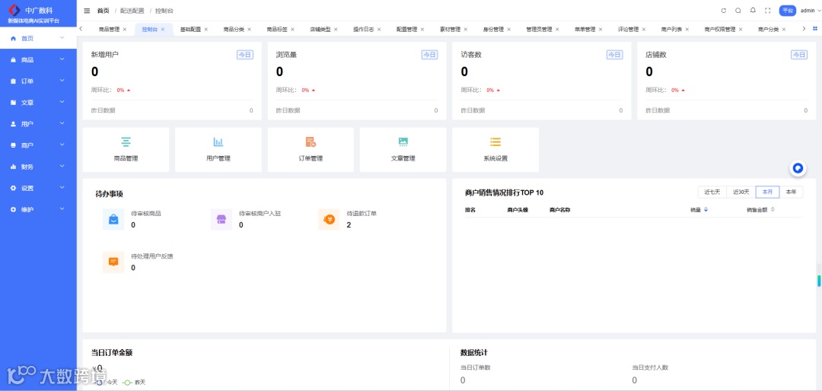
Task: Switch to the 商户分类 tab
Action: pos(768,30)
